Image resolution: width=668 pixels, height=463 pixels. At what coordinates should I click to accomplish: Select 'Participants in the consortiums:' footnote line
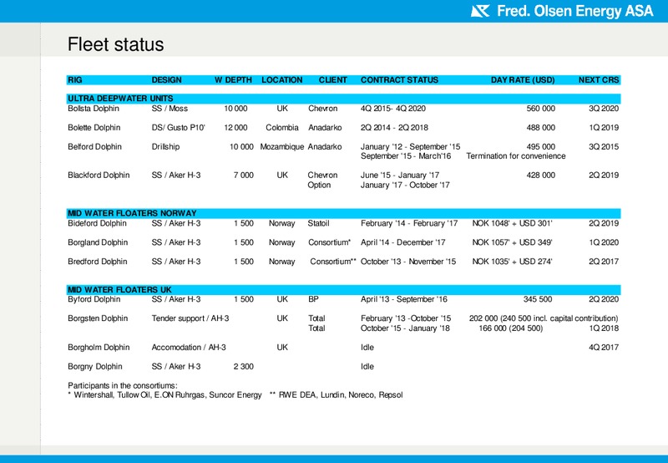click(123, 385)
